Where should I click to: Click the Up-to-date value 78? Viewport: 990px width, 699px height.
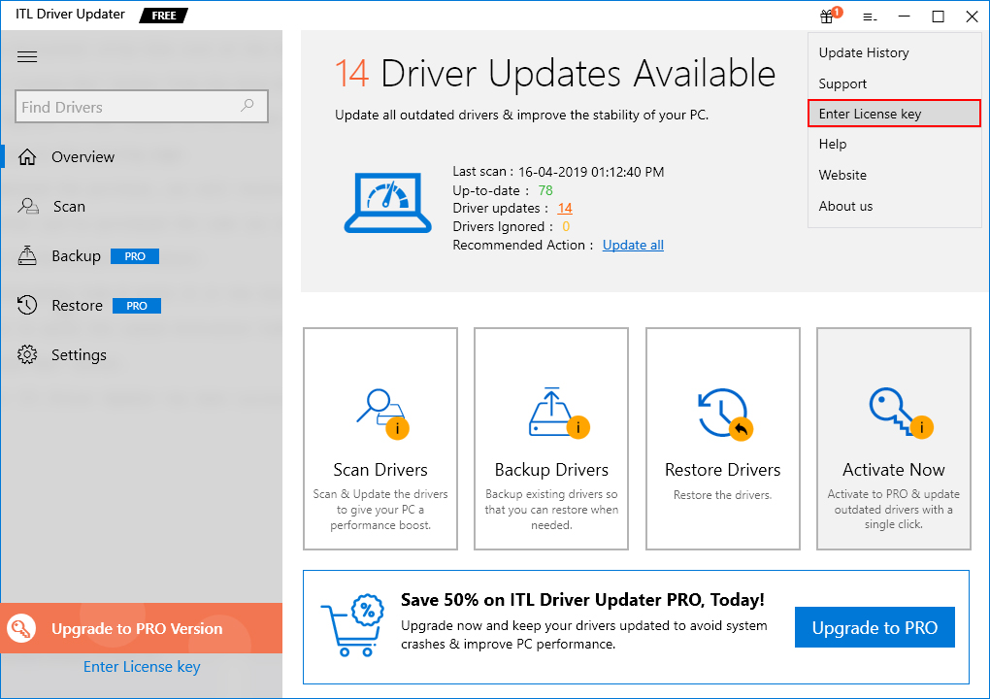(544, 190)
